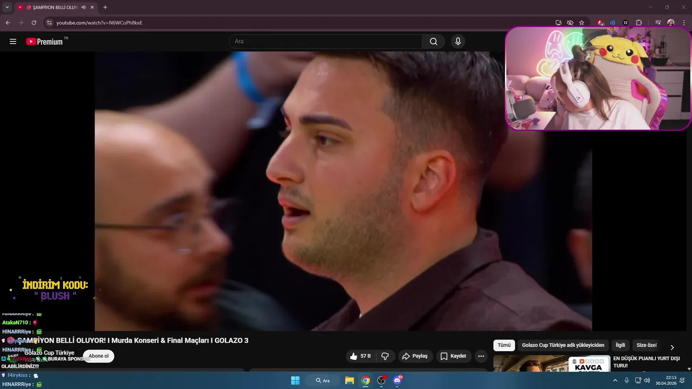Open the red extension icon in toolbar

(601, 23)
